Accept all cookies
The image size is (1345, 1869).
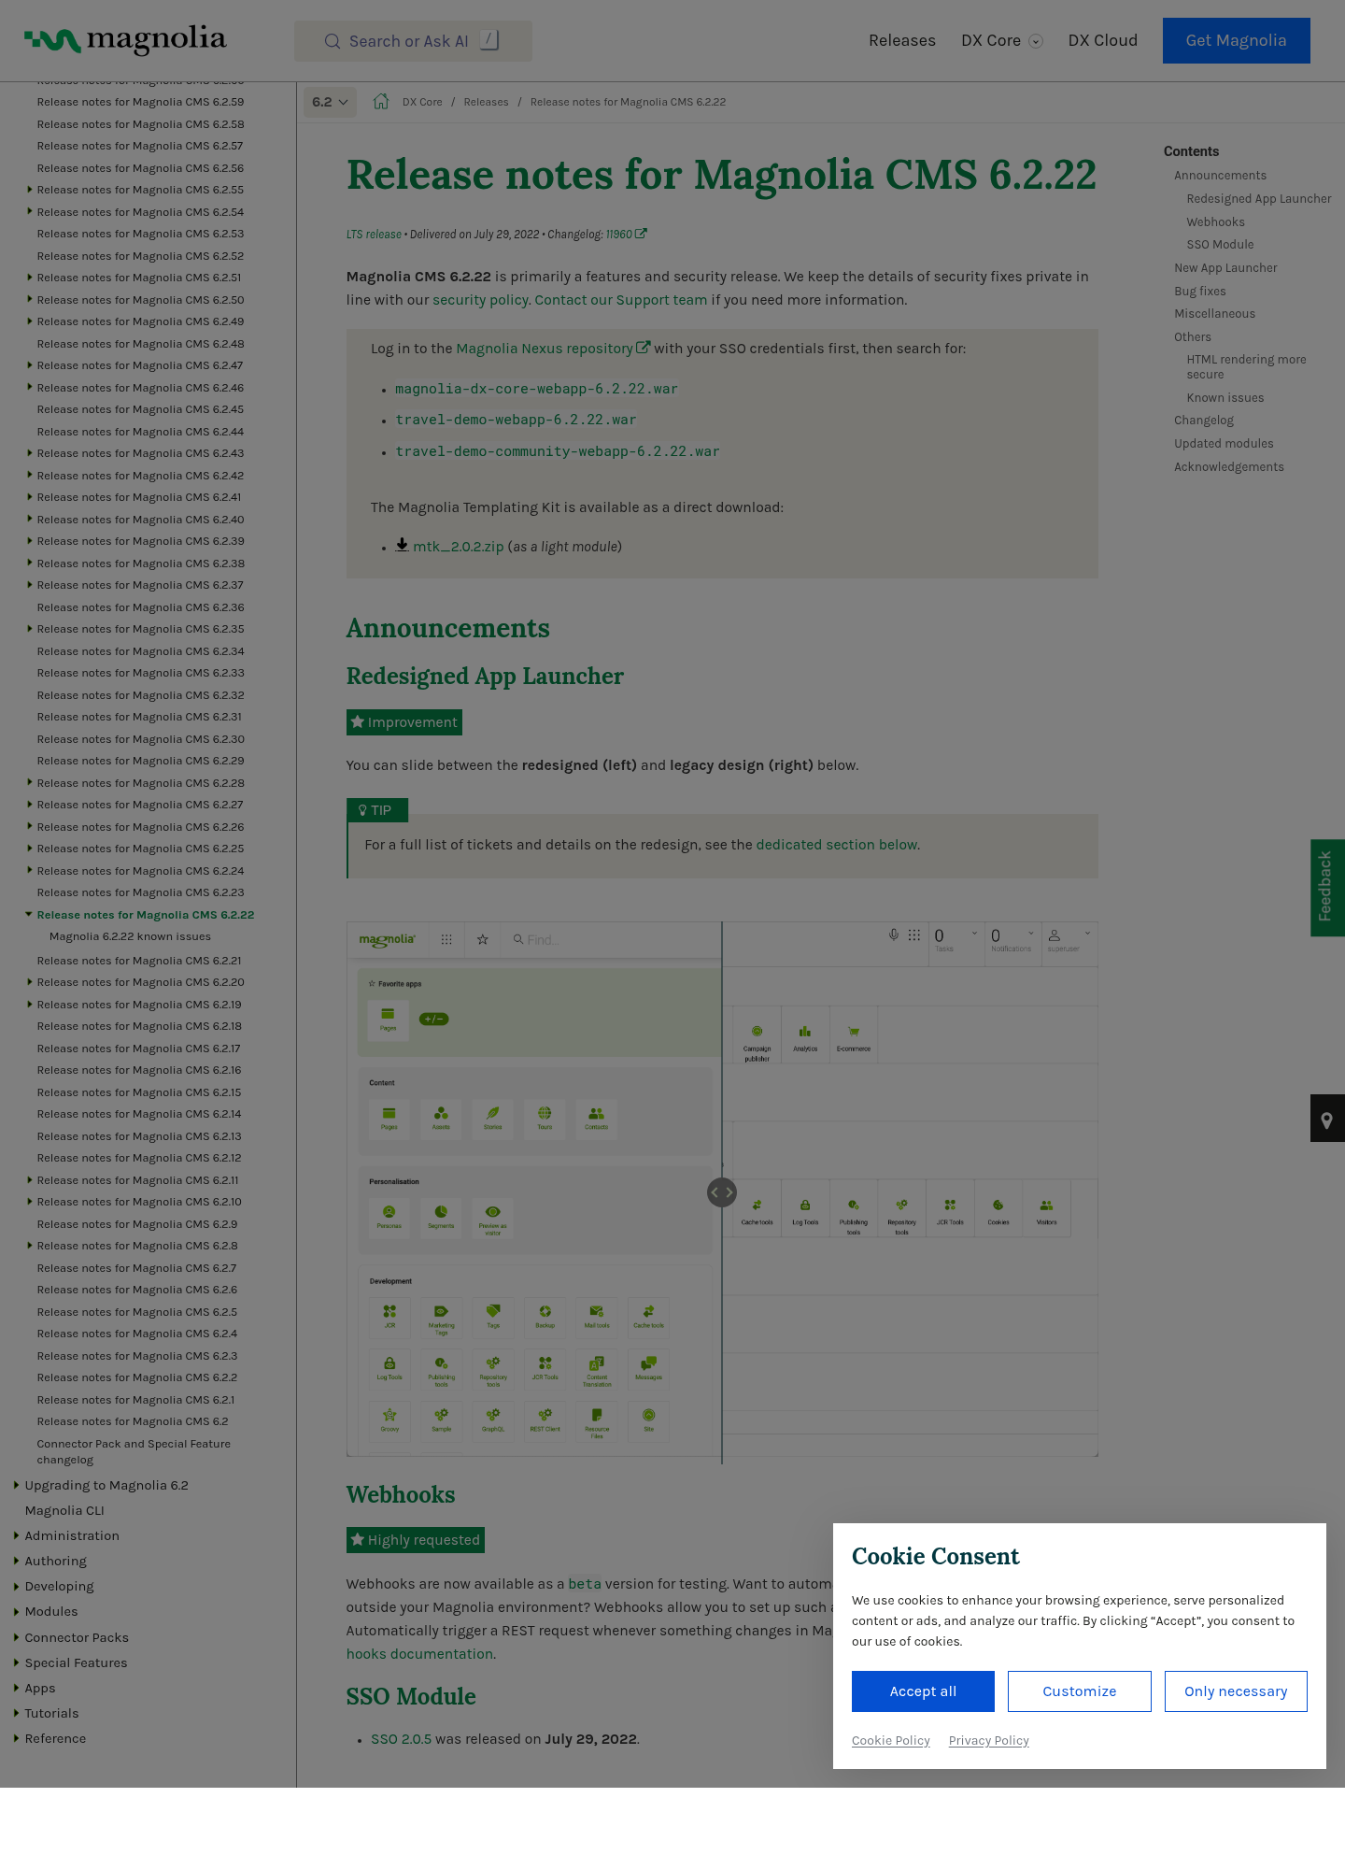923,1691
